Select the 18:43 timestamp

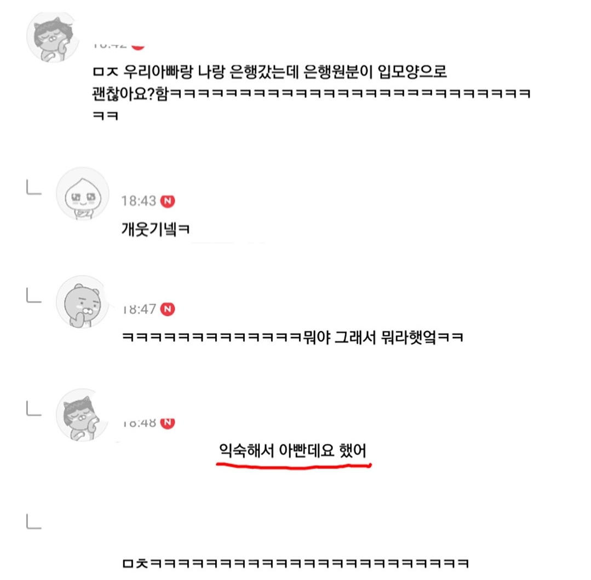click(139, 201)
